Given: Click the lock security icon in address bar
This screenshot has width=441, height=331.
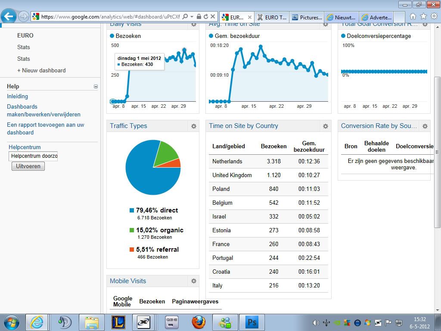Looking at the screenshot, I should click(x=199, y=17).
